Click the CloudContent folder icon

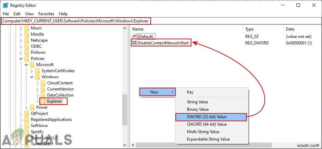[43, 83]
